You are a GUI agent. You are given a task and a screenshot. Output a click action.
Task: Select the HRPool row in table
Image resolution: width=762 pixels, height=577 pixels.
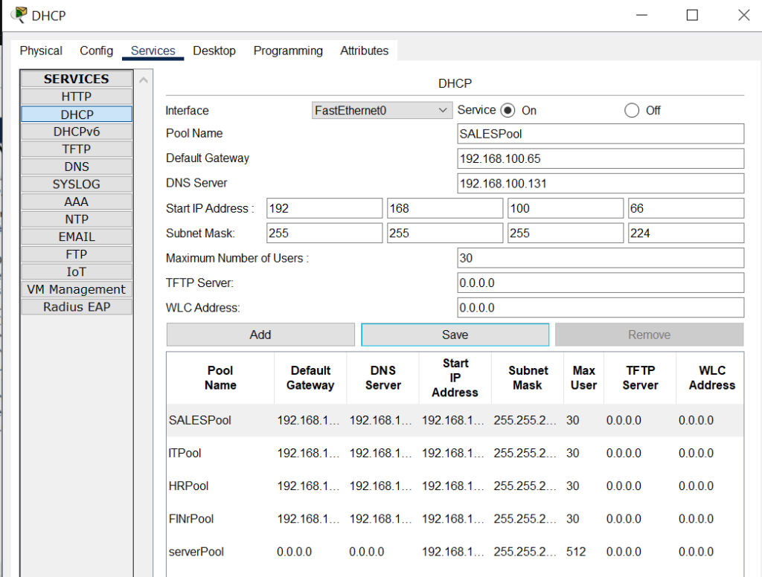(x=455, y=486)
